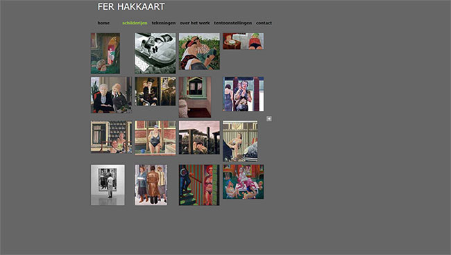Click the FER HAKKAART site title
The image size is (451, 255).
coord(131,7)
